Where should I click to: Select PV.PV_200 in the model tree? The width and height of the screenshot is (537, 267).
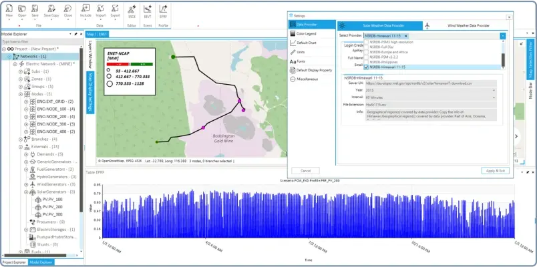(52, 207)
